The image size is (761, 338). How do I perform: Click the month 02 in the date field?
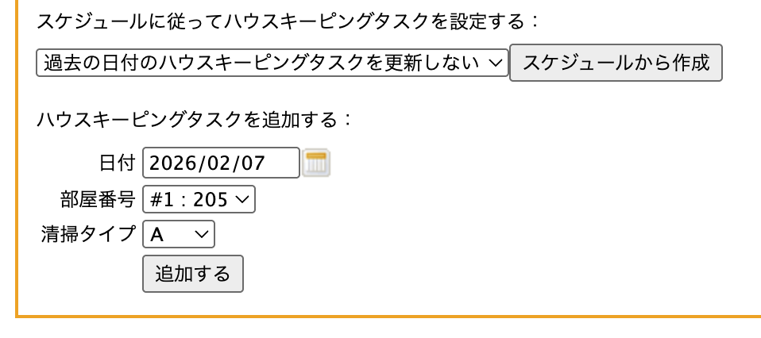coord(219,163)
